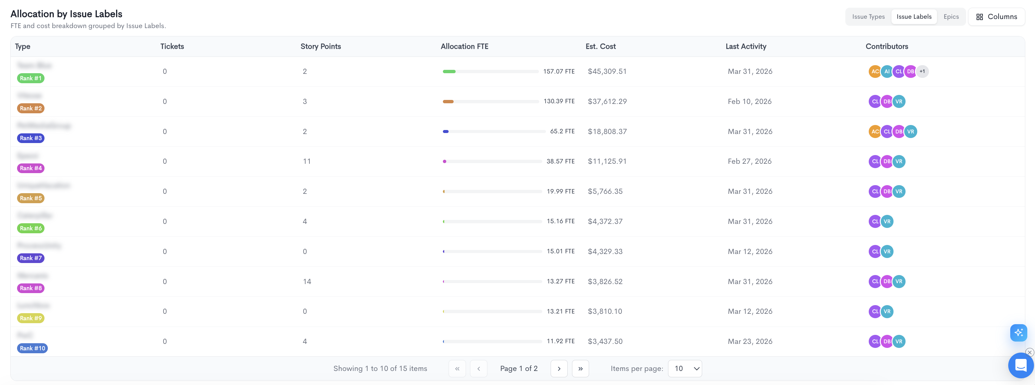The width and height of the screenshot is (1035, 385).
Task: Click the +1 contributors overflow badge
Action: (x=922, y=72)
